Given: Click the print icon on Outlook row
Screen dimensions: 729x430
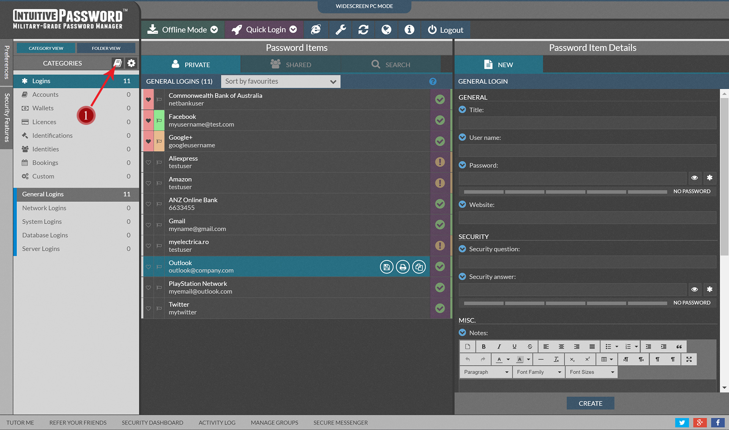Looking at the screenshot, I should point(403,267).
